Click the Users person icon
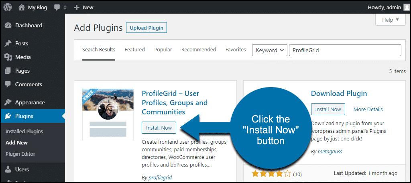Screen dimensions: 411x183 click(x=8, y=170)
